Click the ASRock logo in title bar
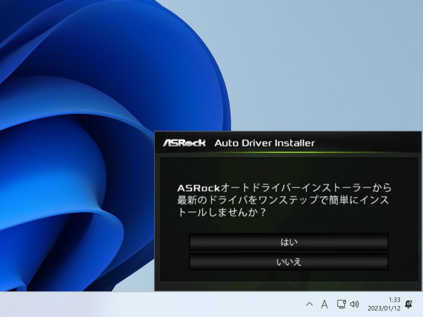This screenshot has height=317, width=423. click(x=184, y=143)
